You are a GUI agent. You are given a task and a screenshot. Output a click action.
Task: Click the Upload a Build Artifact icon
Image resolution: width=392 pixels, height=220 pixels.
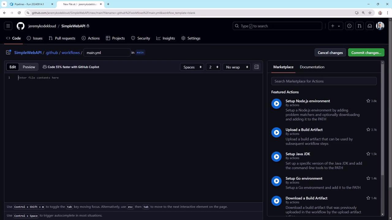276,132
